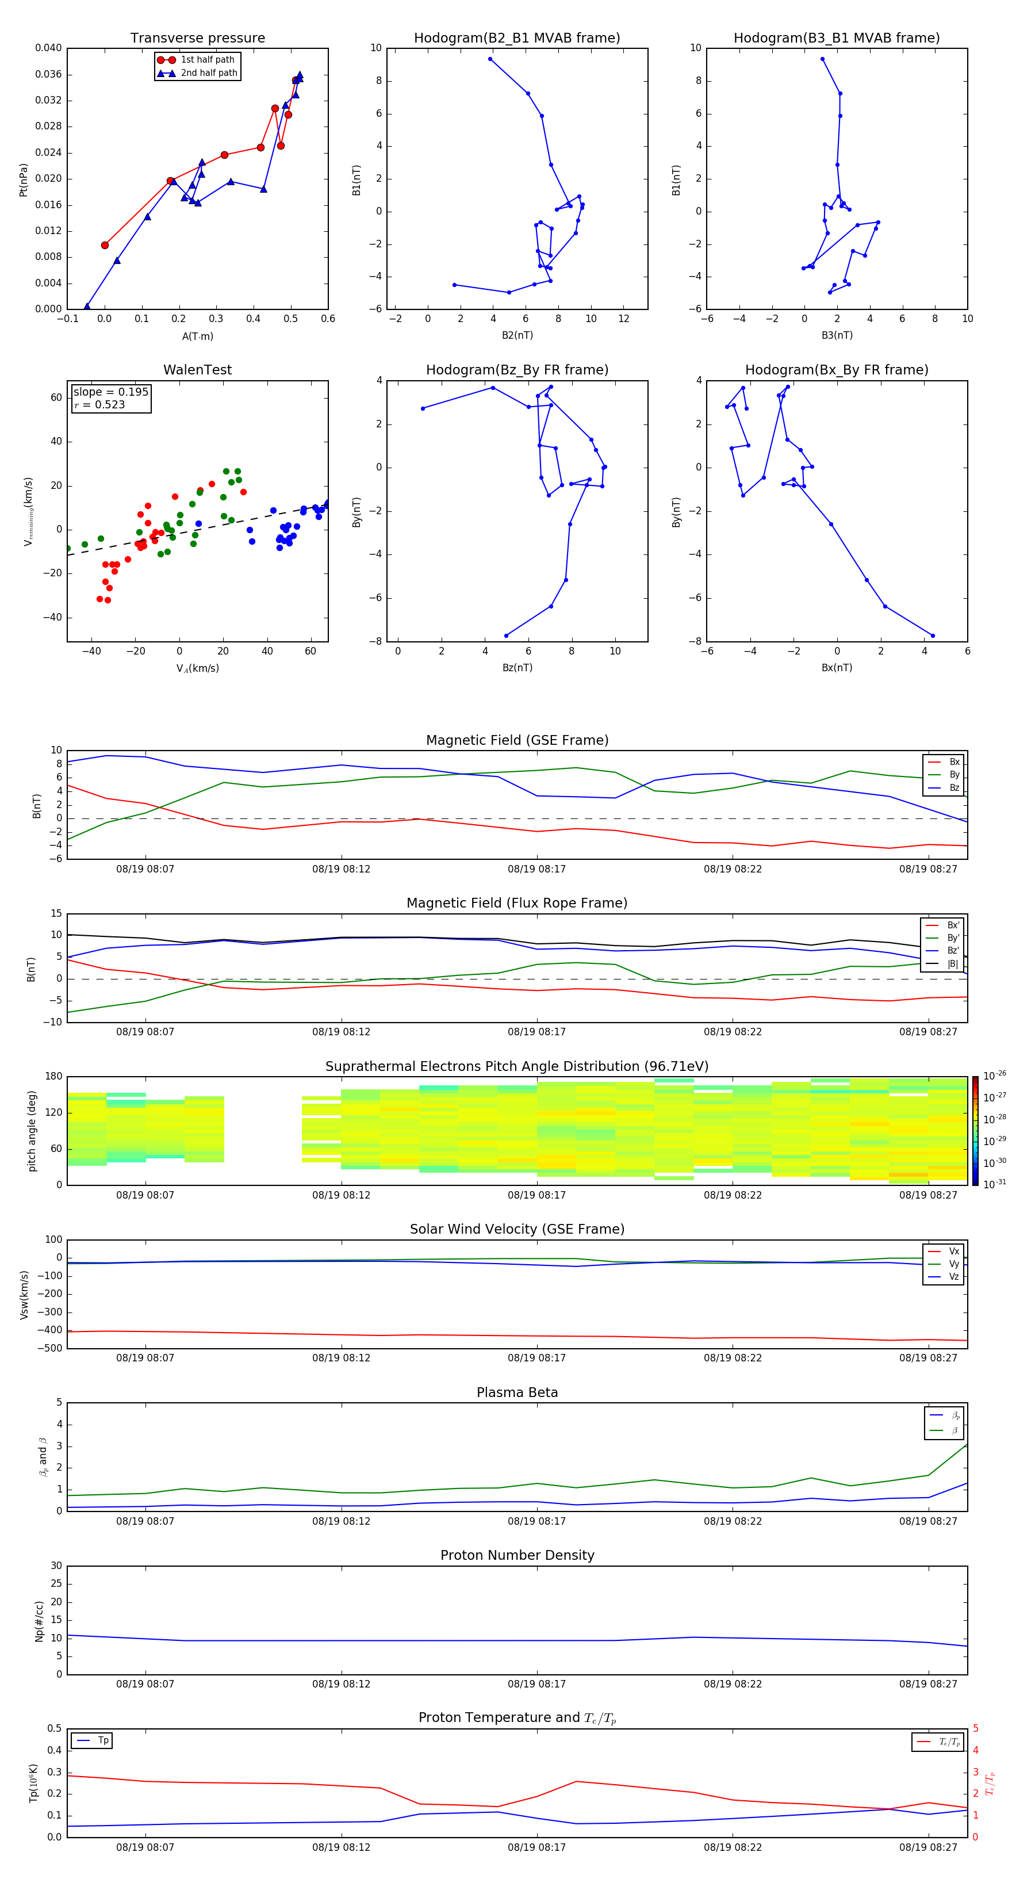Click the 'A(T·m)' x-axis label
1035x1898 pixels.
coord(197,336)
